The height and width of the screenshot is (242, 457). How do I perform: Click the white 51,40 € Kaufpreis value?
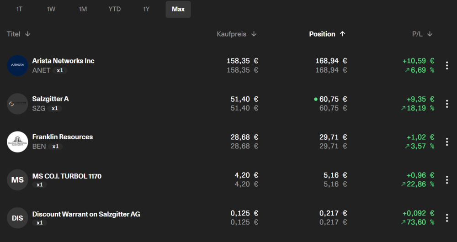244,99
